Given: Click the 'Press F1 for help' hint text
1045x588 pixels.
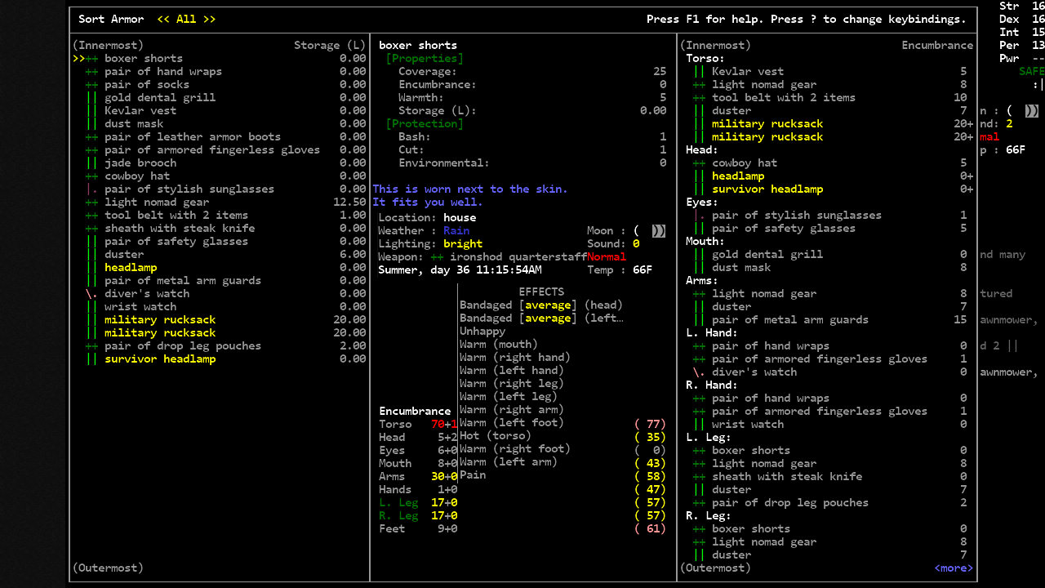Looking at the screenshot, I should click(705, 19).
